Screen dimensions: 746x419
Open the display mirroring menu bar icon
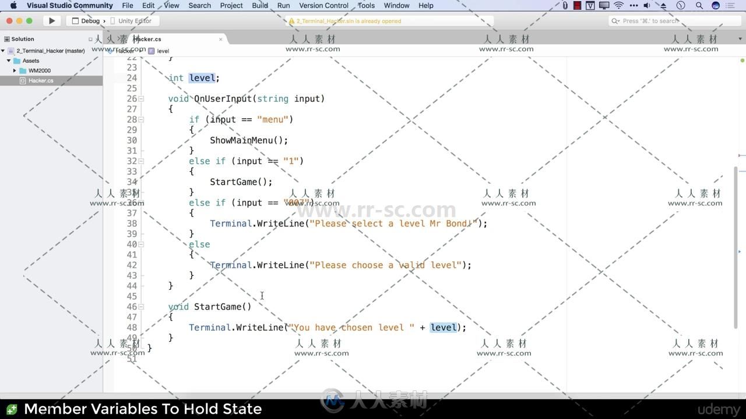click(x=604, y=5)
